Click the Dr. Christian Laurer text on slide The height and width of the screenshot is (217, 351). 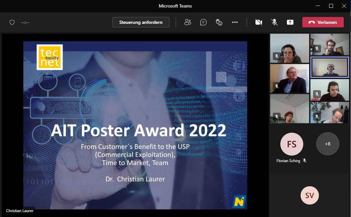point(135,179)
